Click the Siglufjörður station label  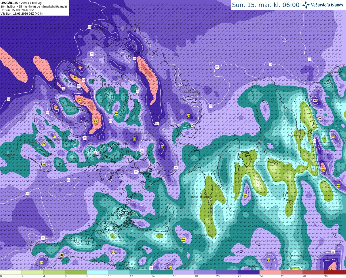pos(332,72)
